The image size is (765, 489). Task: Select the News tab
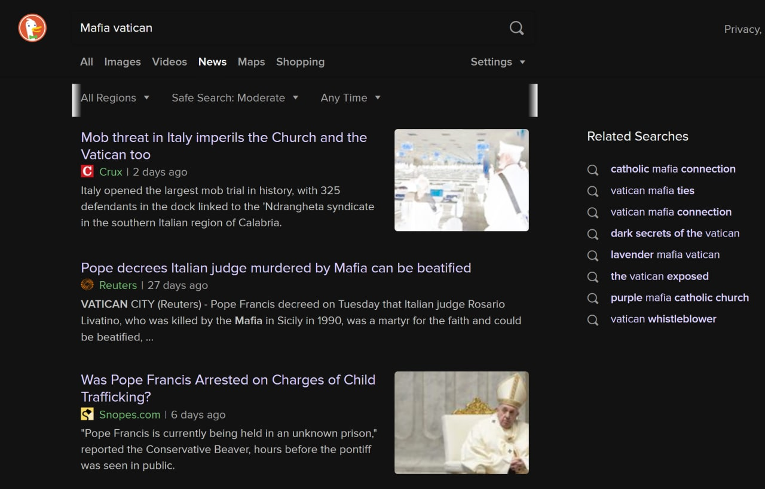tap(212, 62)
